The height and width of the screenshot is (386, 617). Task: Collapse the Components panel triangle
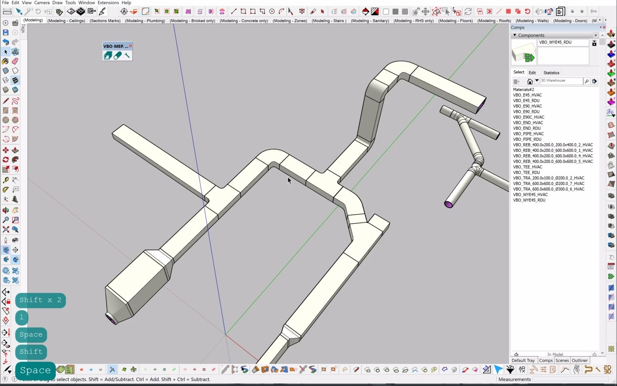(515, 35)
